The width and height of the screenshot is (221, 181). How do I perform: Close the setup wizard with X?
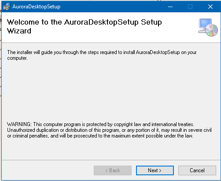(x=210, y=7)
